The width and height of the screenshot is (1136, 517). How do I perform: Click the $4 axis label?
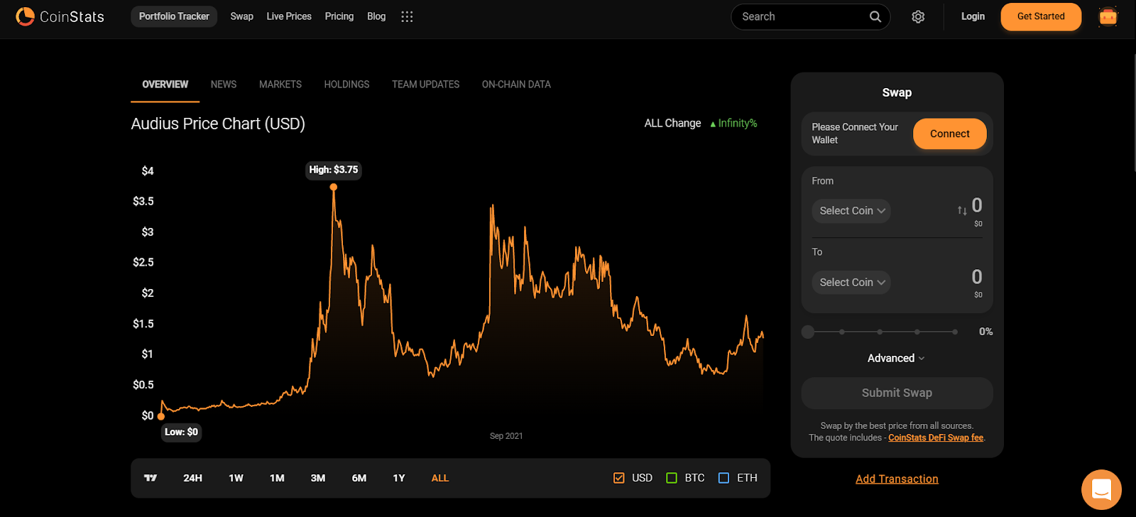148,170
